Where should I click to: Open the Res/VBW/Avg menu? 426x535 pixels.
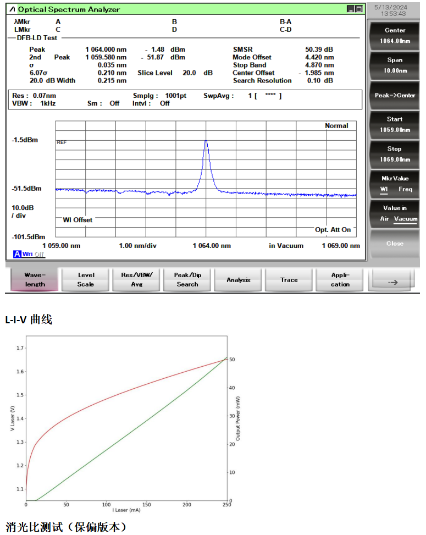tap(136, 279)
